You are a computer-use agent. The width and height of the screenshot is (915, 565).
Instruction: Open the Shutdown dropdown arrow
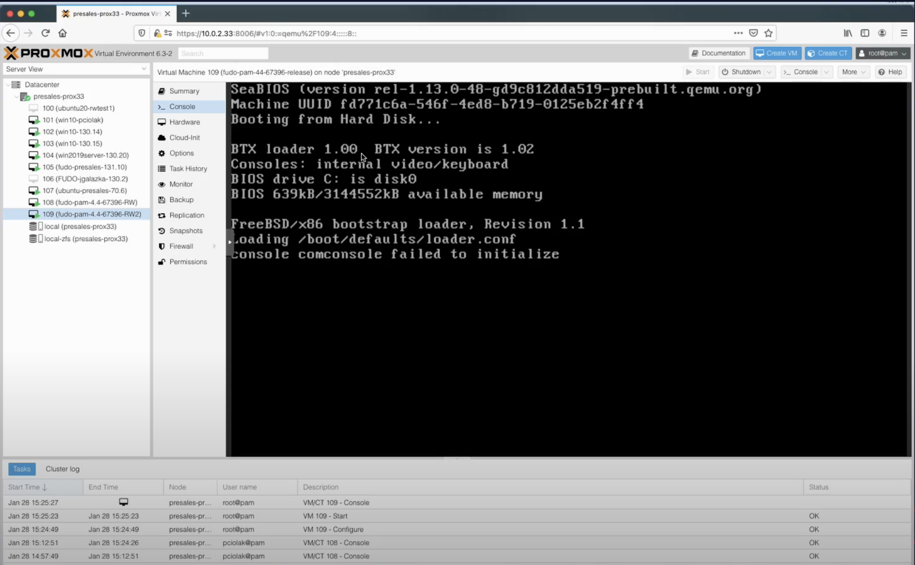tap(769, 72)
